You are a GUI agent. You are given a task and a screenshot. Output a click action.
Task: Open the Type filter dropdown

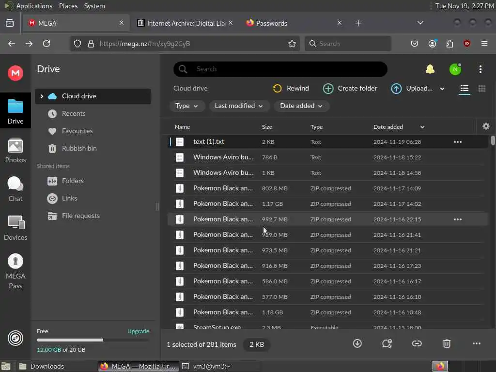tap(186, 106)
